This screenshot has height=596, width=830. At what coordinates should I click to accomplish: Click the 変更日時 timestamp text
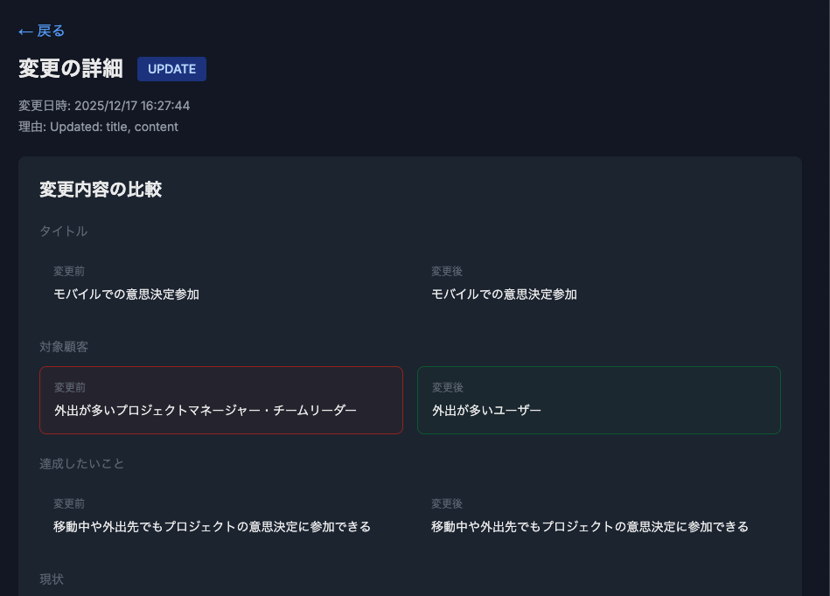[x=102, y=105]
